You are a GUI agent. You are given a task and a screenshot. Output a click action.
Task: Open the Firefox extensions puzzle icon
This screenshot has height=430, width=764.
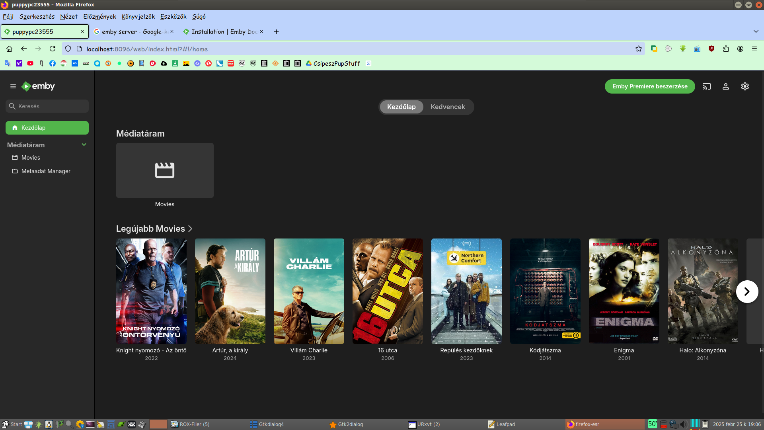(x=726, y=49)
